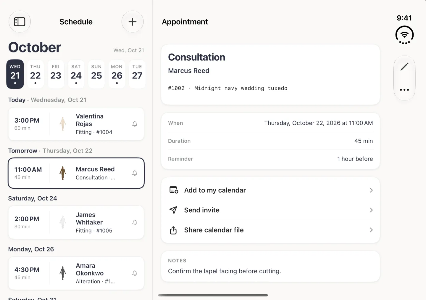Click the Add to my calendar icon
The width and height of the screenshot is (426, 300).
pos(174,190)
